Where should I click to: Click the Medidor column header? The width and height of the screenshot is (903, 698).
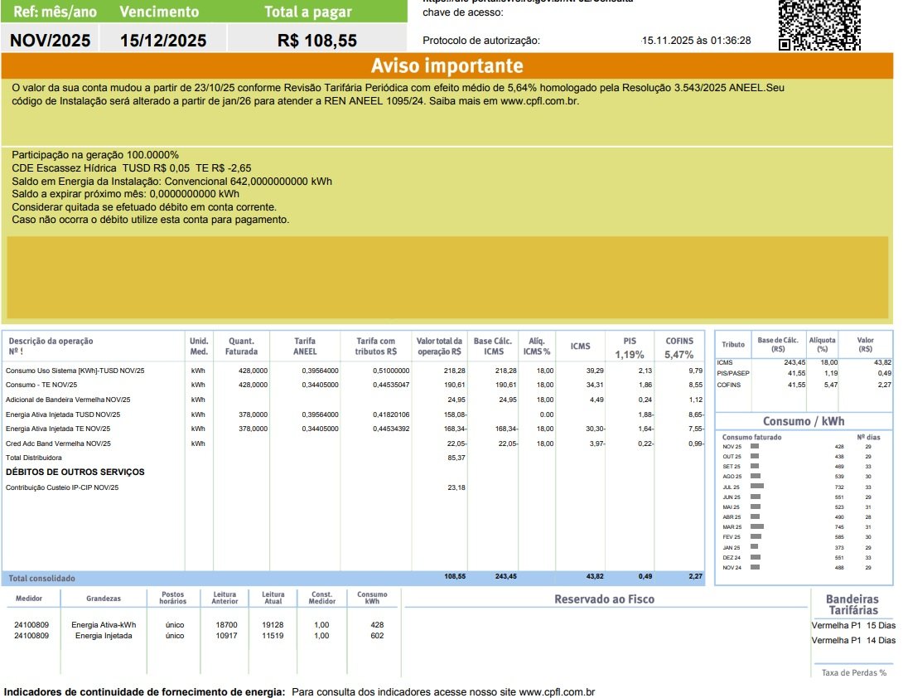point(29,599)
